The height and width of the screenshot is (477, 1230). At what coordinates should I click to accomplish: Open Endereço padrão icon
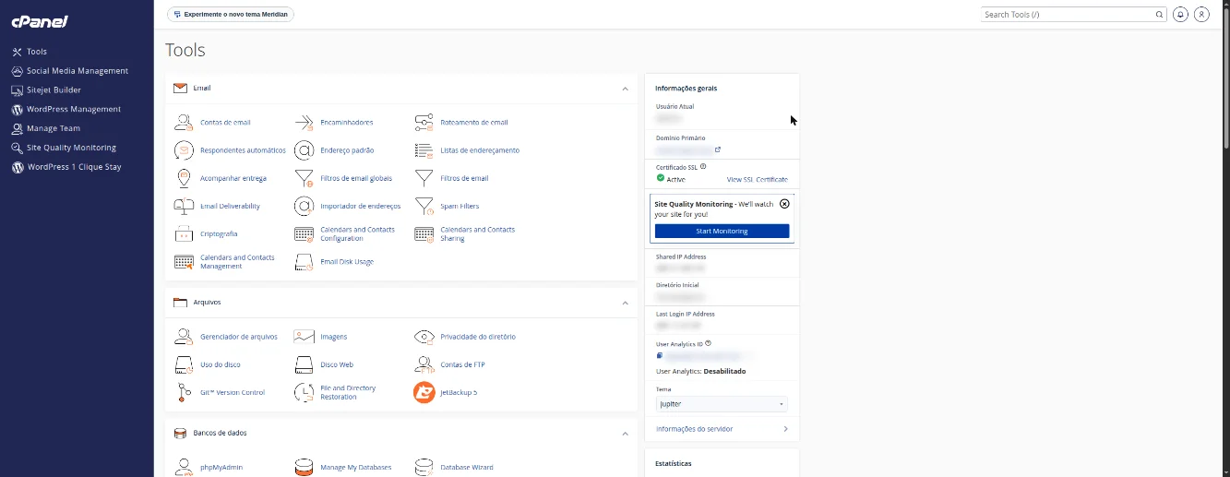(x=304, y=149)
